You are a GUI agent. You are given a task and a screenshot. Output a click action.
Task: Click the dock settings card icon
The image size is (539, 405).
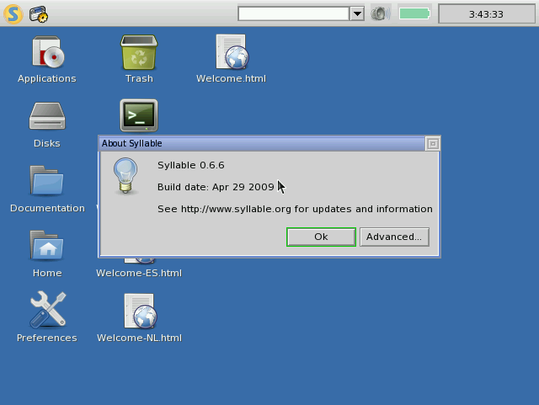pos(38,14)
